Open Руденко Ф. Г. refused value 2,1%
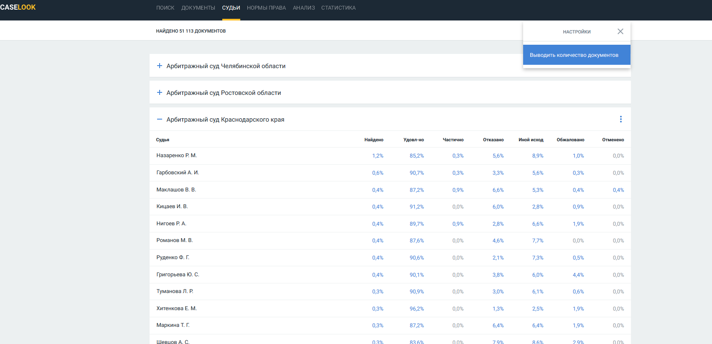712x344 pixels. 498,258
